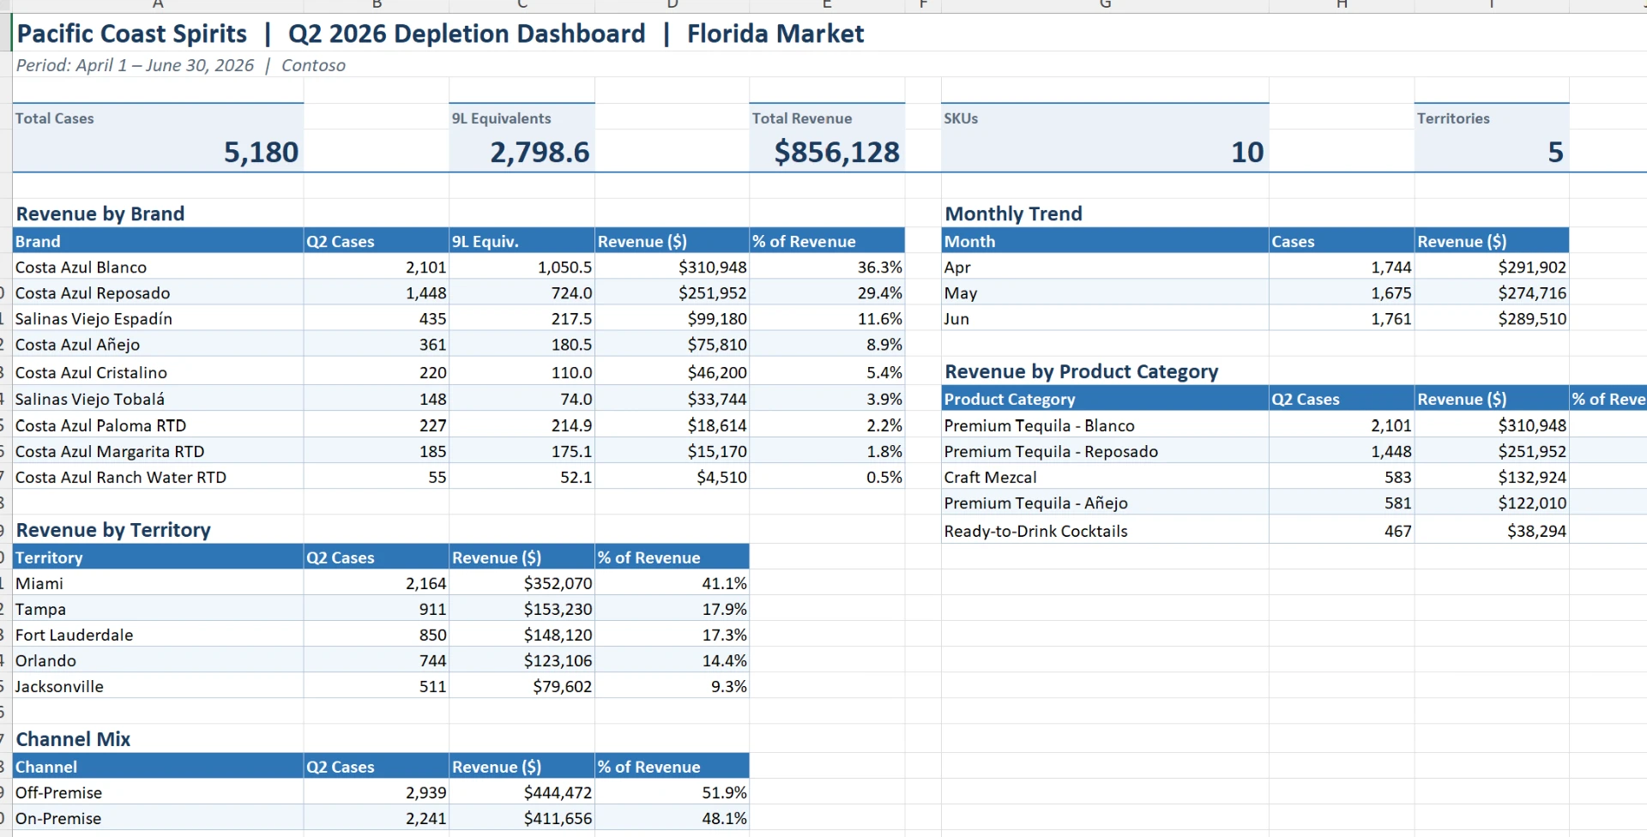This screenshot has height=837, width=1647.
Task: Select Costa Azul Margarita RTD revenue $15,170
Action: [672, 451]
